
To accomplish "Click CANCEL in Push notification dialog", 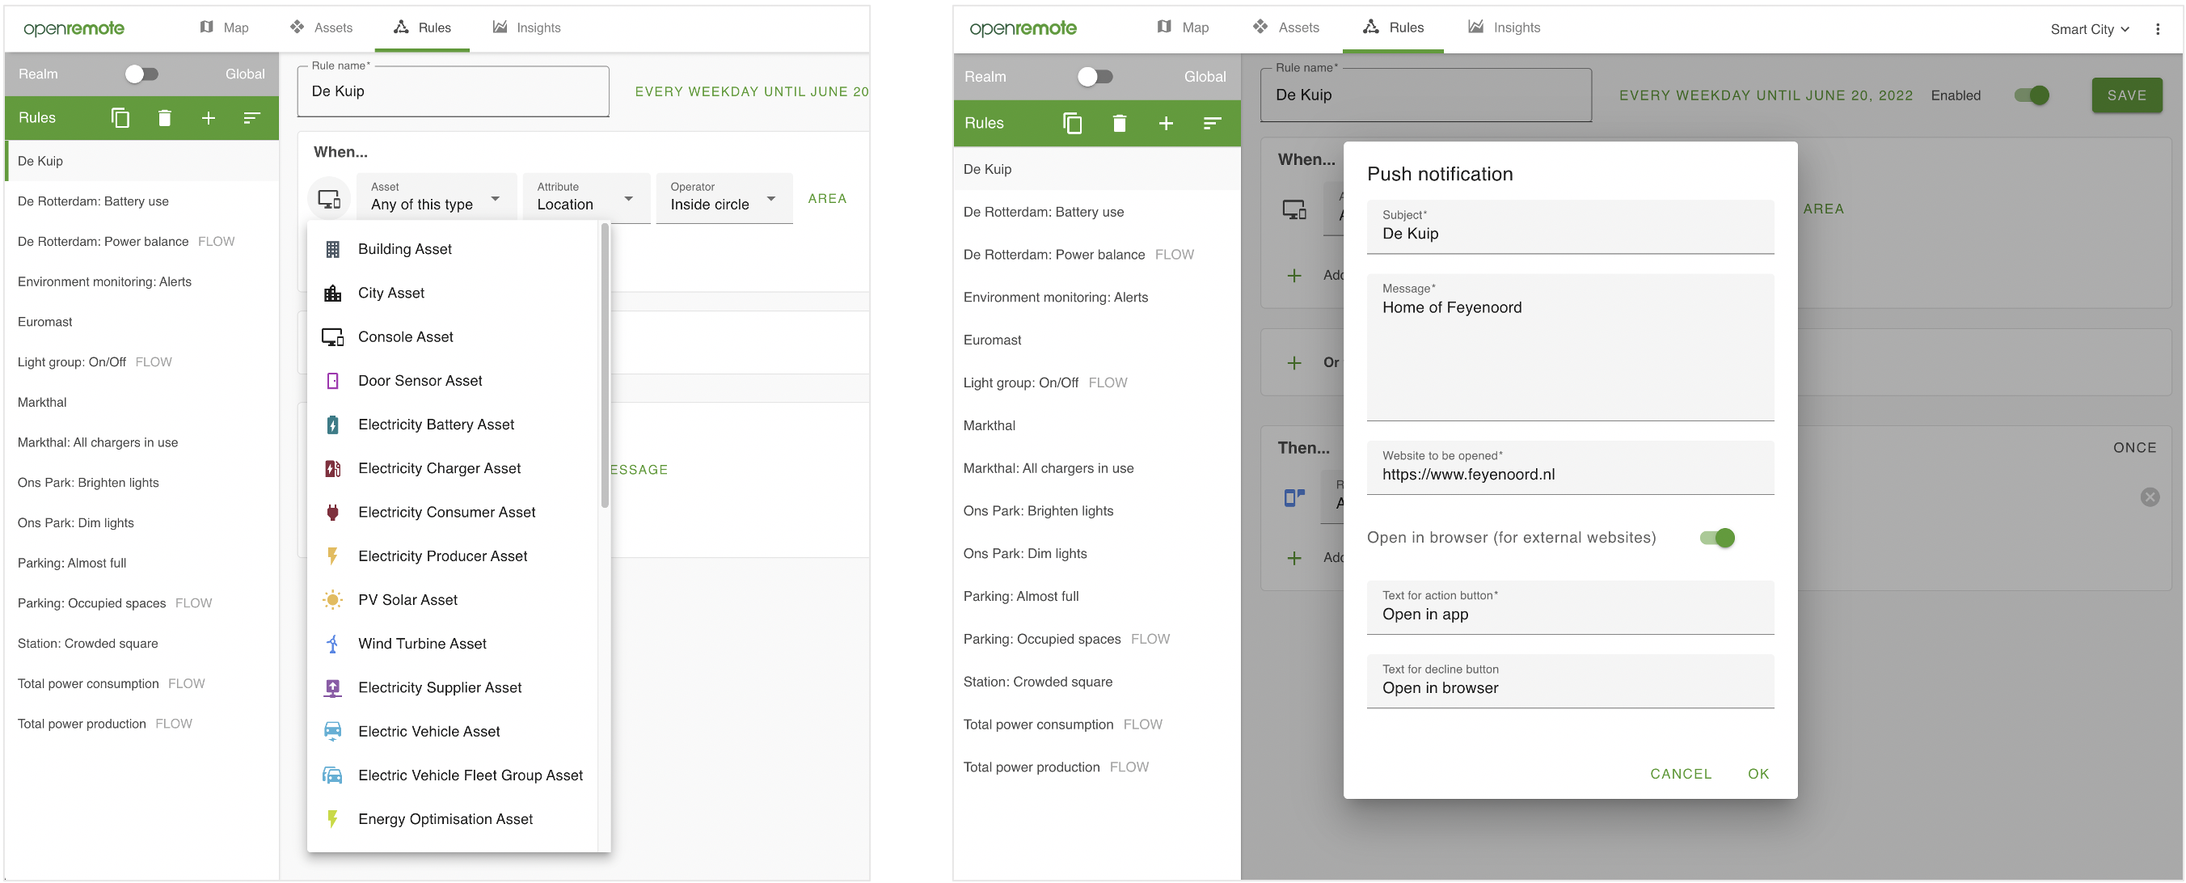I will click(1680, 774).
